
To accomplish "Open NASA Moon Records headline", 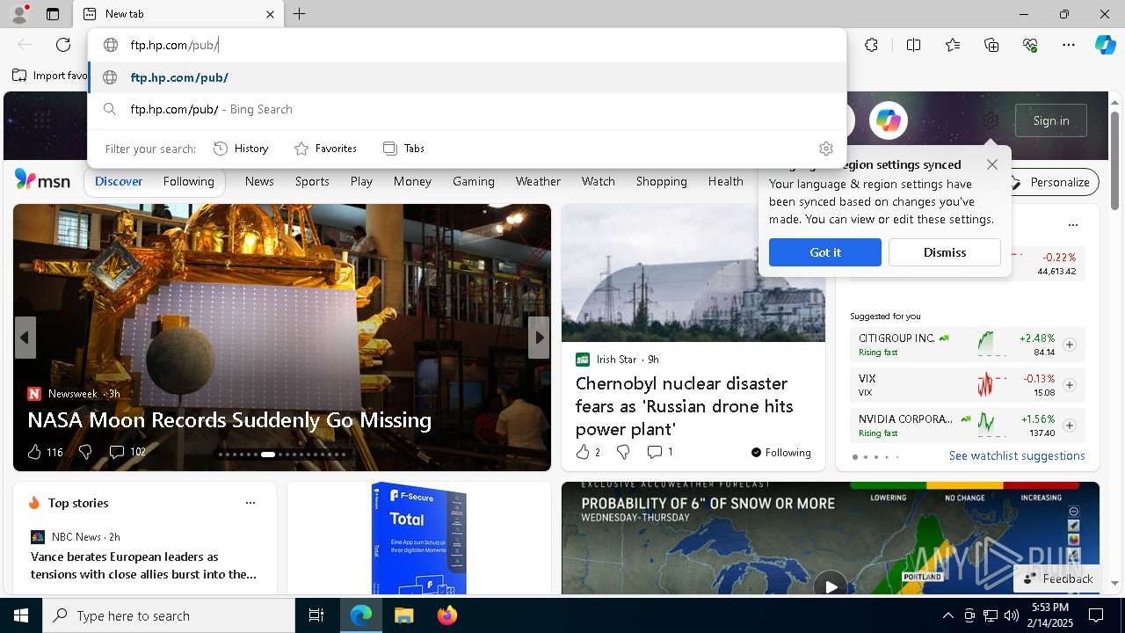I will coord(229,420).
